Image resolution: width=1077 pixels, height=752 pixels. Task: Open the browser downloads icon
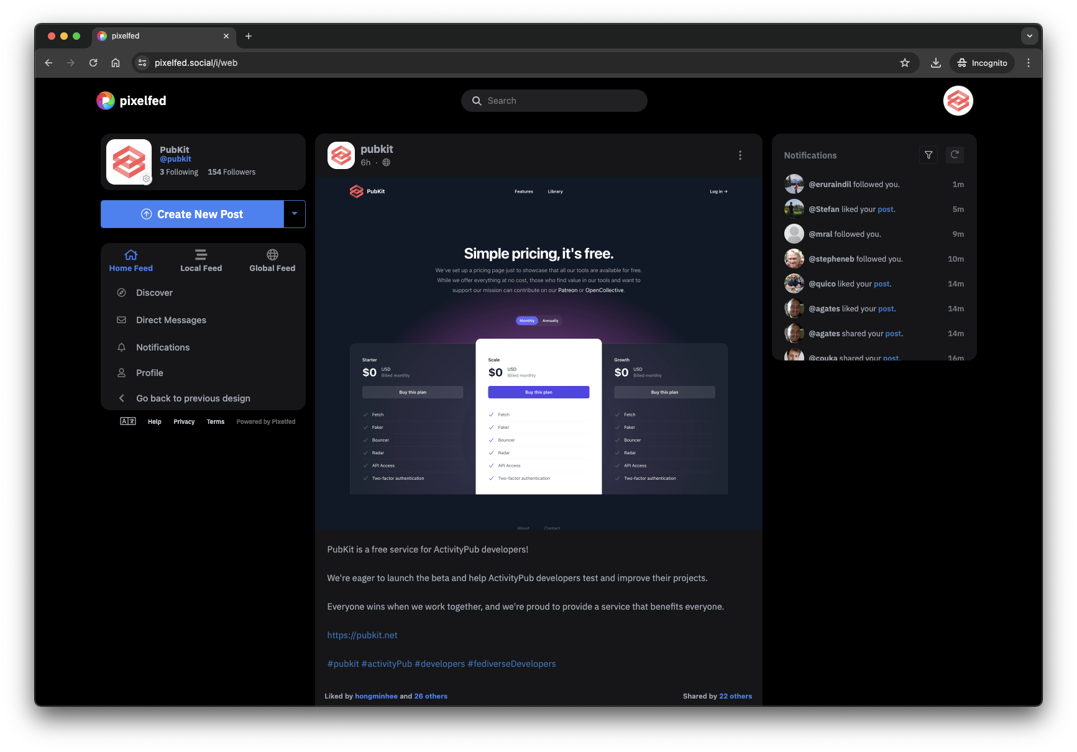tap(935, 63)
